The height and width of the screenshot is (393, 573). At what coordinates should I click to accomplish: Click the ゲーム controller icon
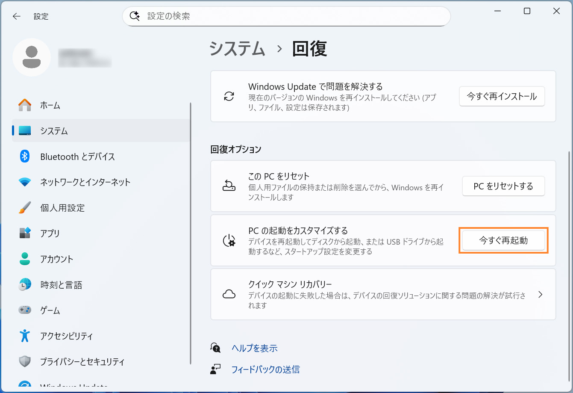pos(25,310)
